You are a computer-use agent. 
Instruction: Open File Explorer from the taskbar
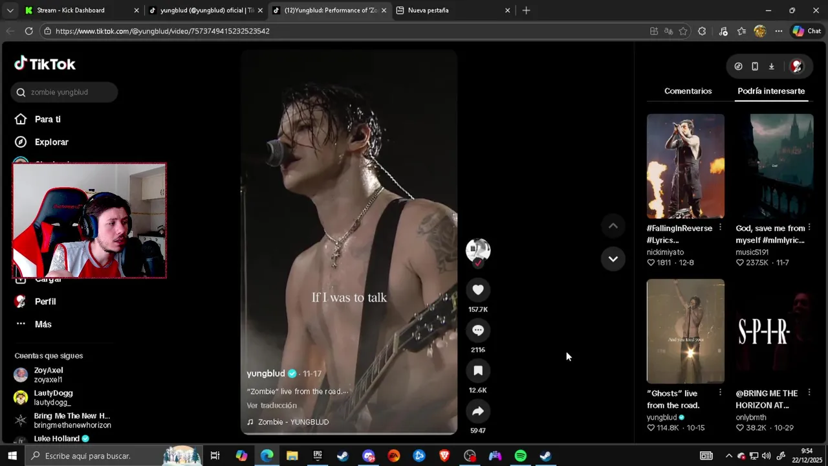(292, 456)
